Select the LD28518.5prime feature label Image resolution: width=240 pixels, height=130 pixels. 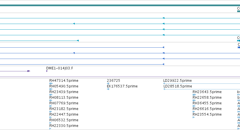click(x=178, y=86)
